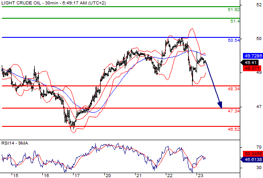Click the 46.52 support level label
The height and width of the screenshot is (178, 263).
(234, 129)
